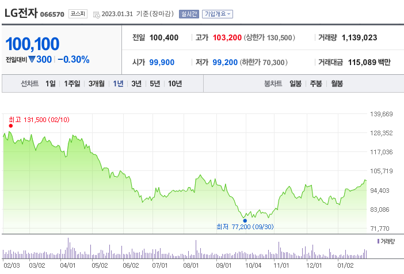Click the 코스피 market badge

click(78, 14)
